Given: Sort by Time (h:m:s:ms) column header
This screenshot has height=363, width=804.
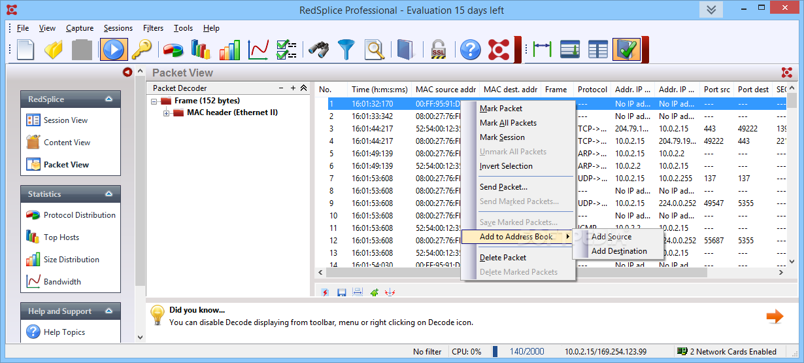Looking at the screenshot, I should tap(379, 90).
